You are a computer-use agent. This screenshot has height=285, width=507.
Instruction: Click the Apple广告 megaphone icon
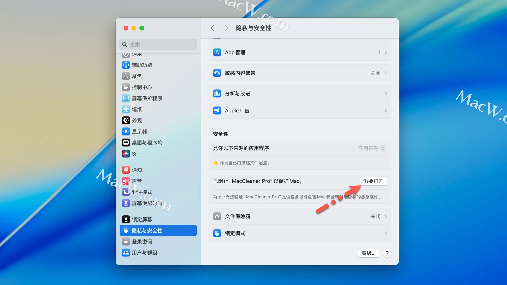point(217,111)
